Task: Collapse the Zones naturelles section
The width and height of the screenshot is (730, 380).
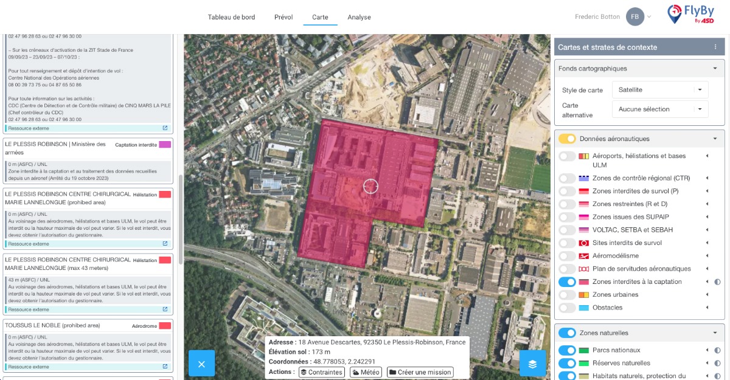Action: tap(715, 333)
